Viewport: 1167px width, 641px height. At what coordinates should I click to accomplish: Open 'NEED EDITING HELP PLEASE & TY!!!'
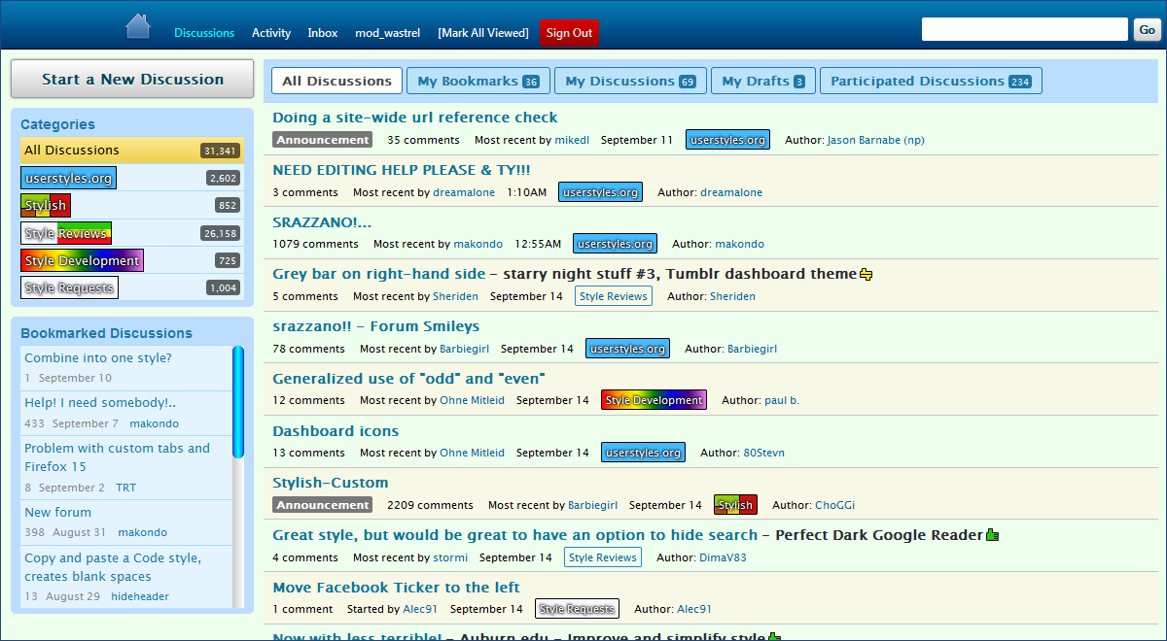[x=402, y=170]
